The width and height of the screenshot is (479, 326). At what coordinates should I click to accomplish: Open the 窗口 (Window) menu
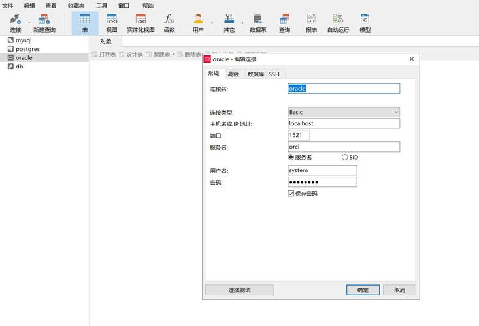pos(124,5)
